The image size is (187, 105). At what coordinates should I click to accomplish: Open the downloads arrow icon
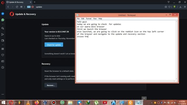click(181, 7)
